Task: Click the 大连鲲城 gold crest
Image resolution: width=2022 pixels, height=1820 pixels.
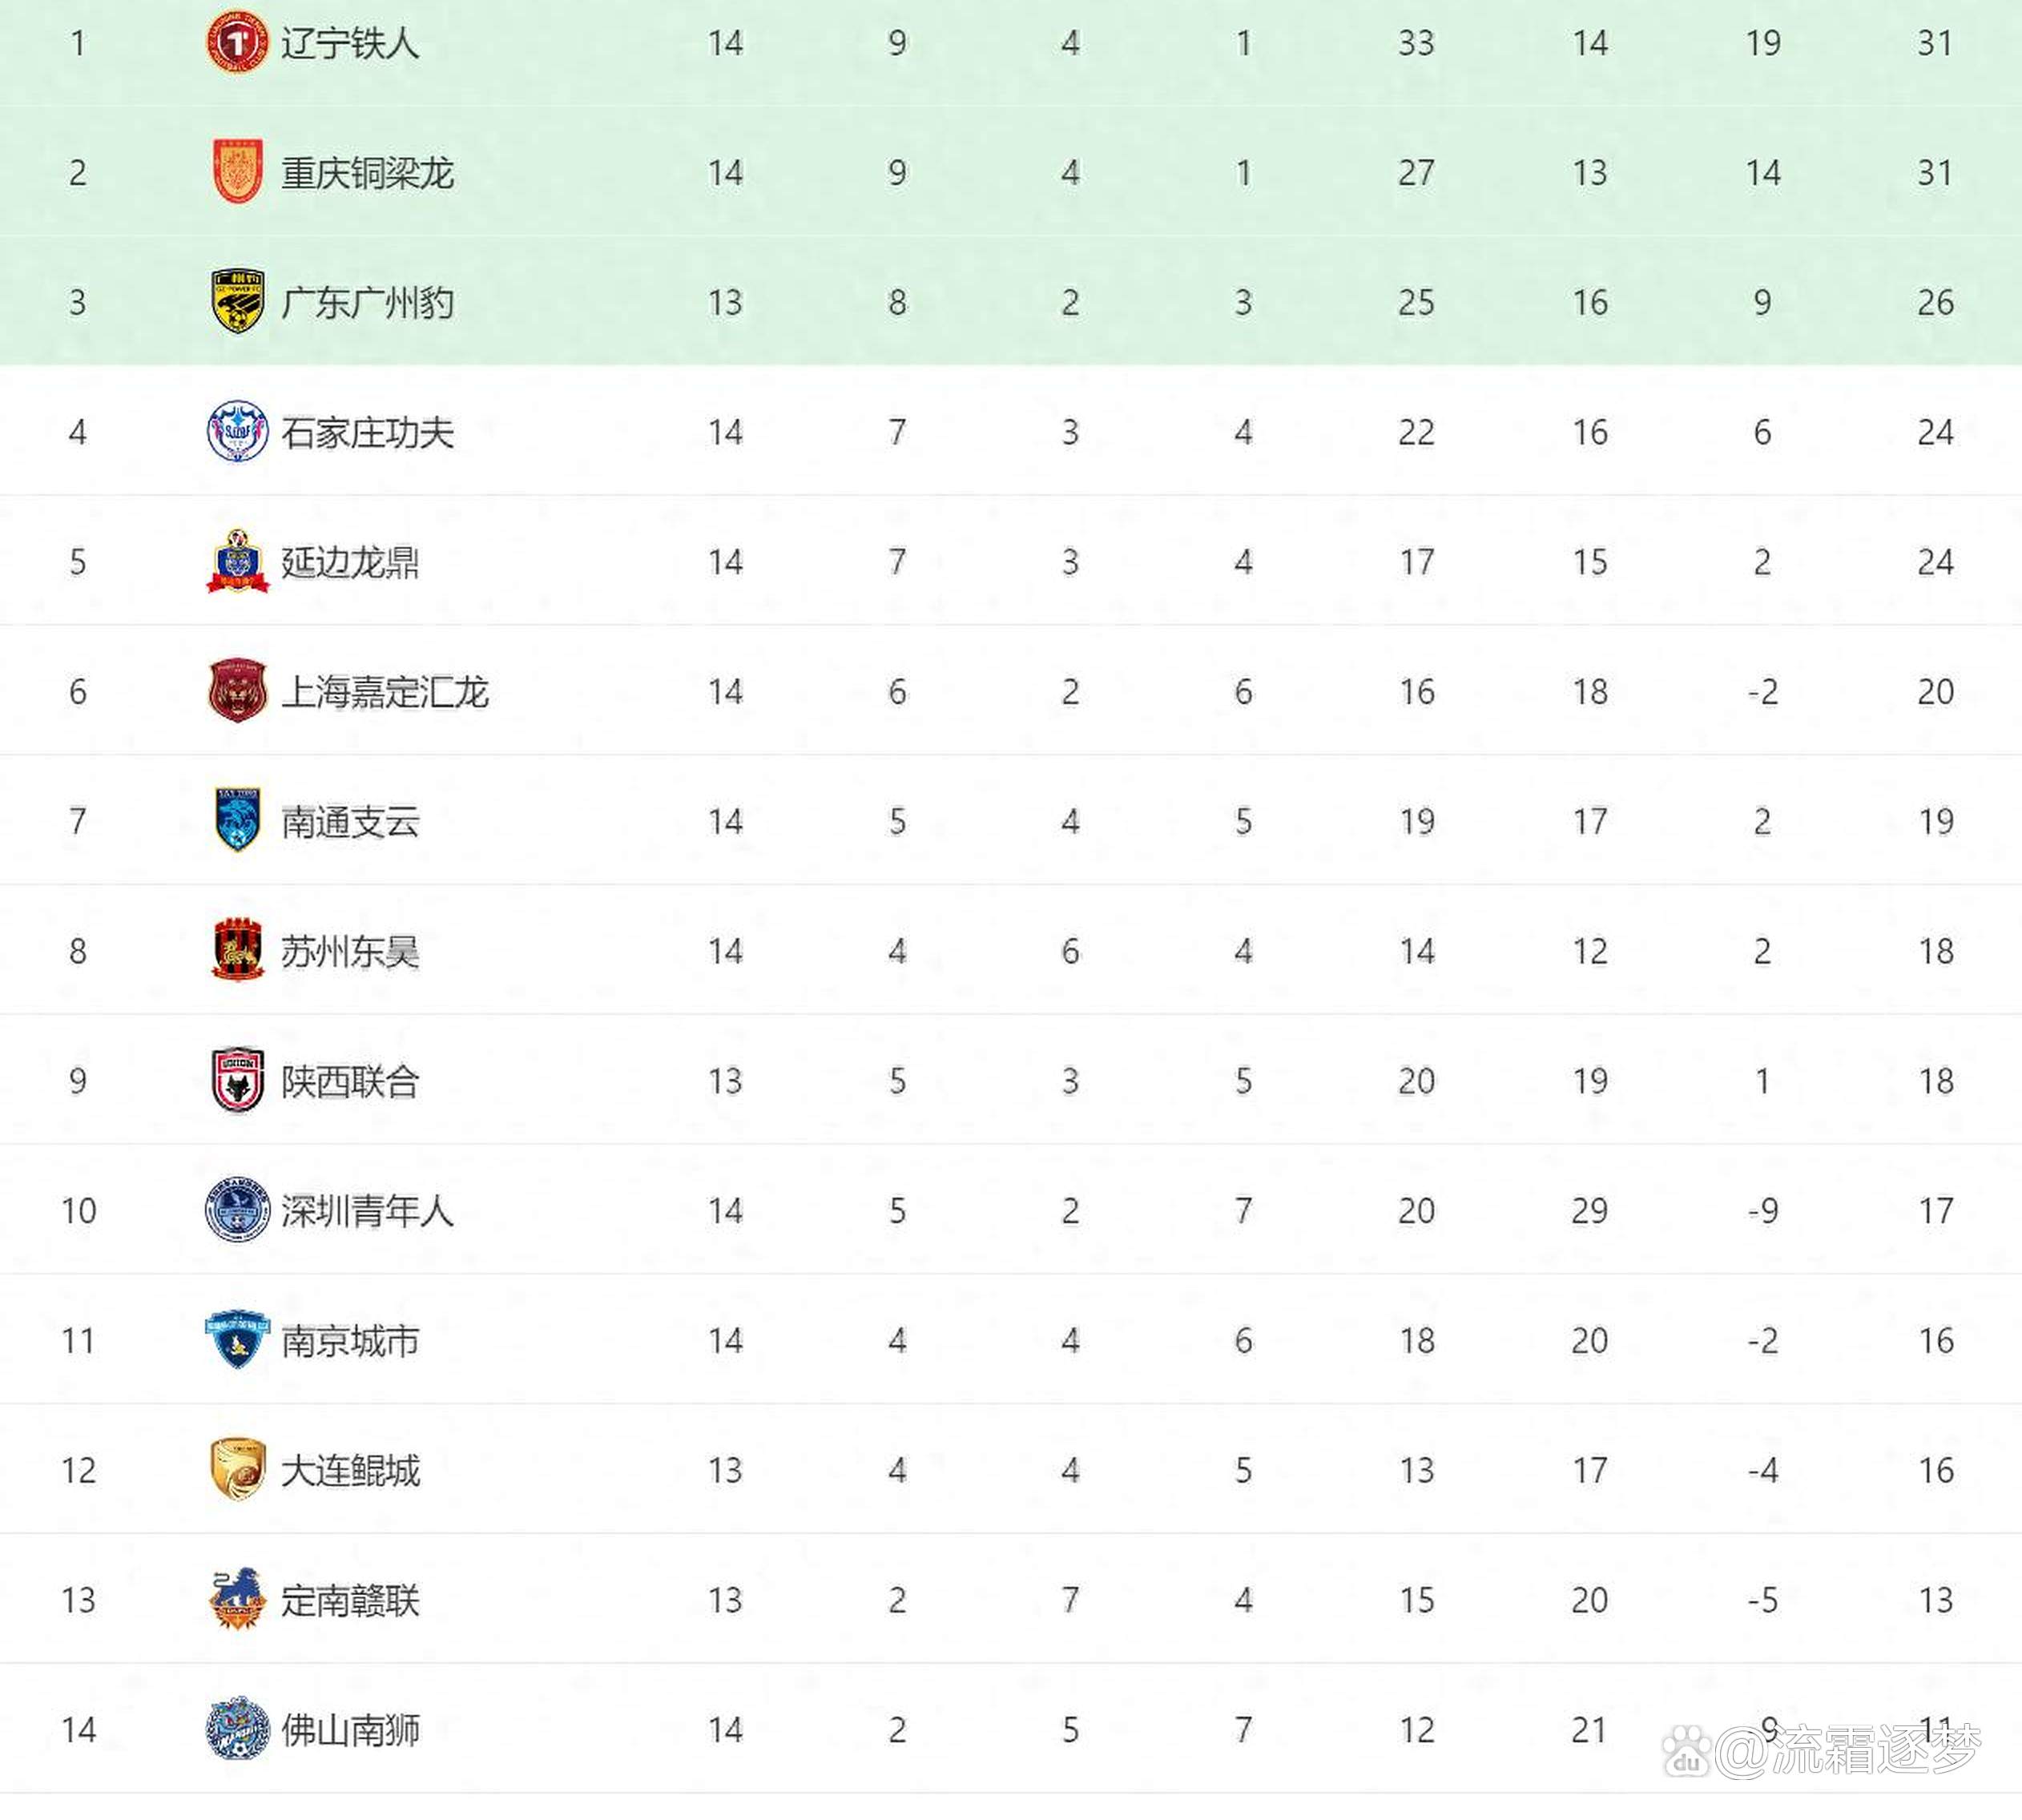Action: click(238, 1469)
